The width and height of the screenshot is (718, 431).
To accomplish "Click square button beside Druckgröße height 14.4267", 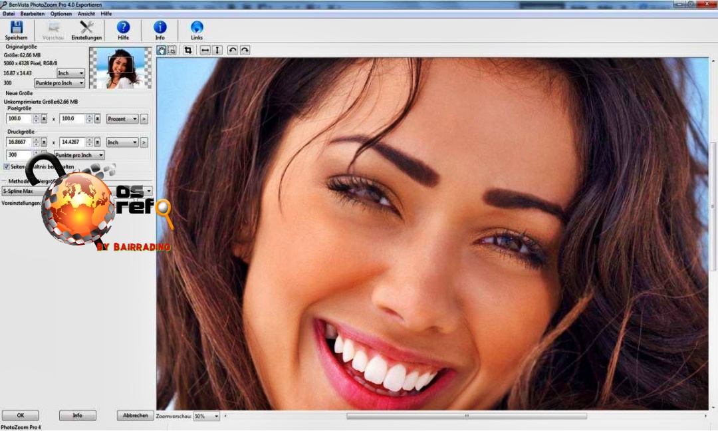I will pyautogui.click(x=98, y=142).
